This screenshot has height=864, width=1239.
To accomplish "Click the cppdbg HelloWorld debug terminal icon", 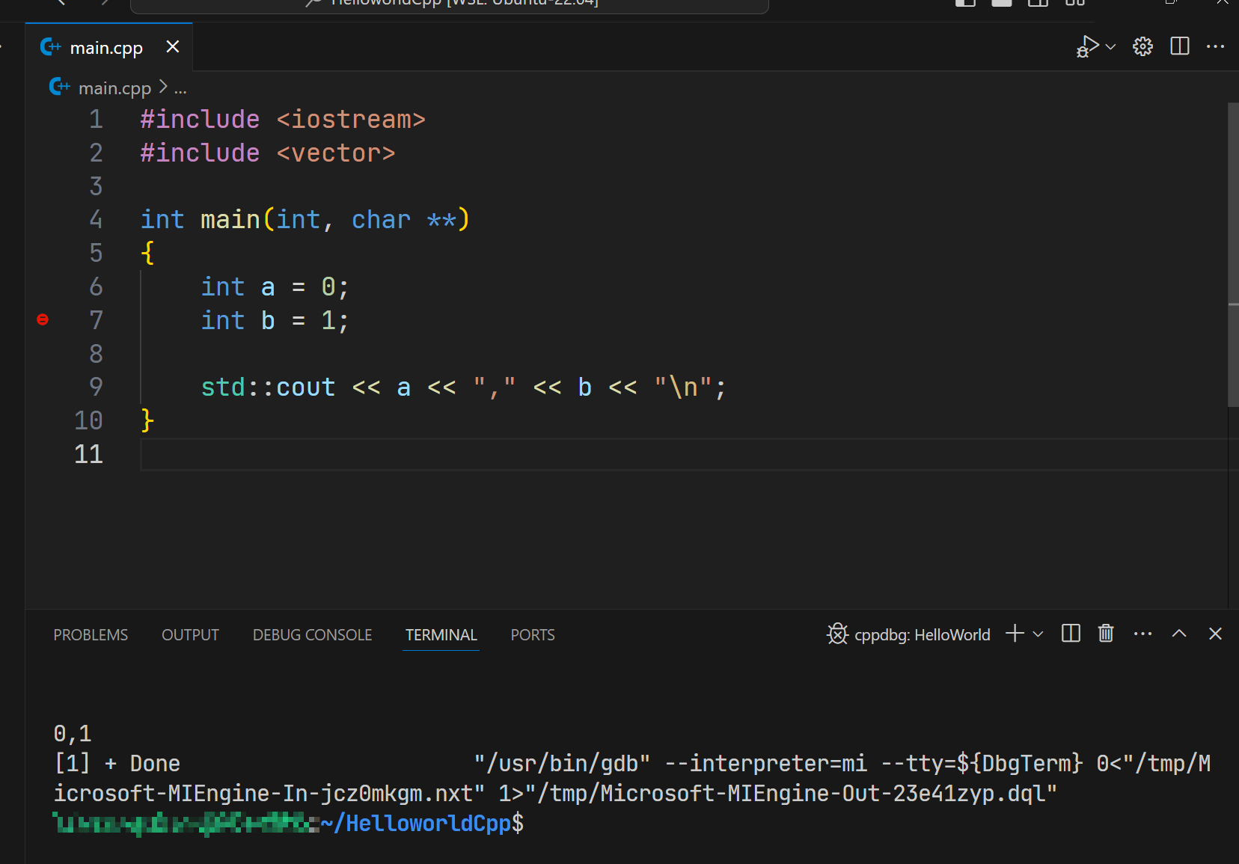I will [839, 634].
